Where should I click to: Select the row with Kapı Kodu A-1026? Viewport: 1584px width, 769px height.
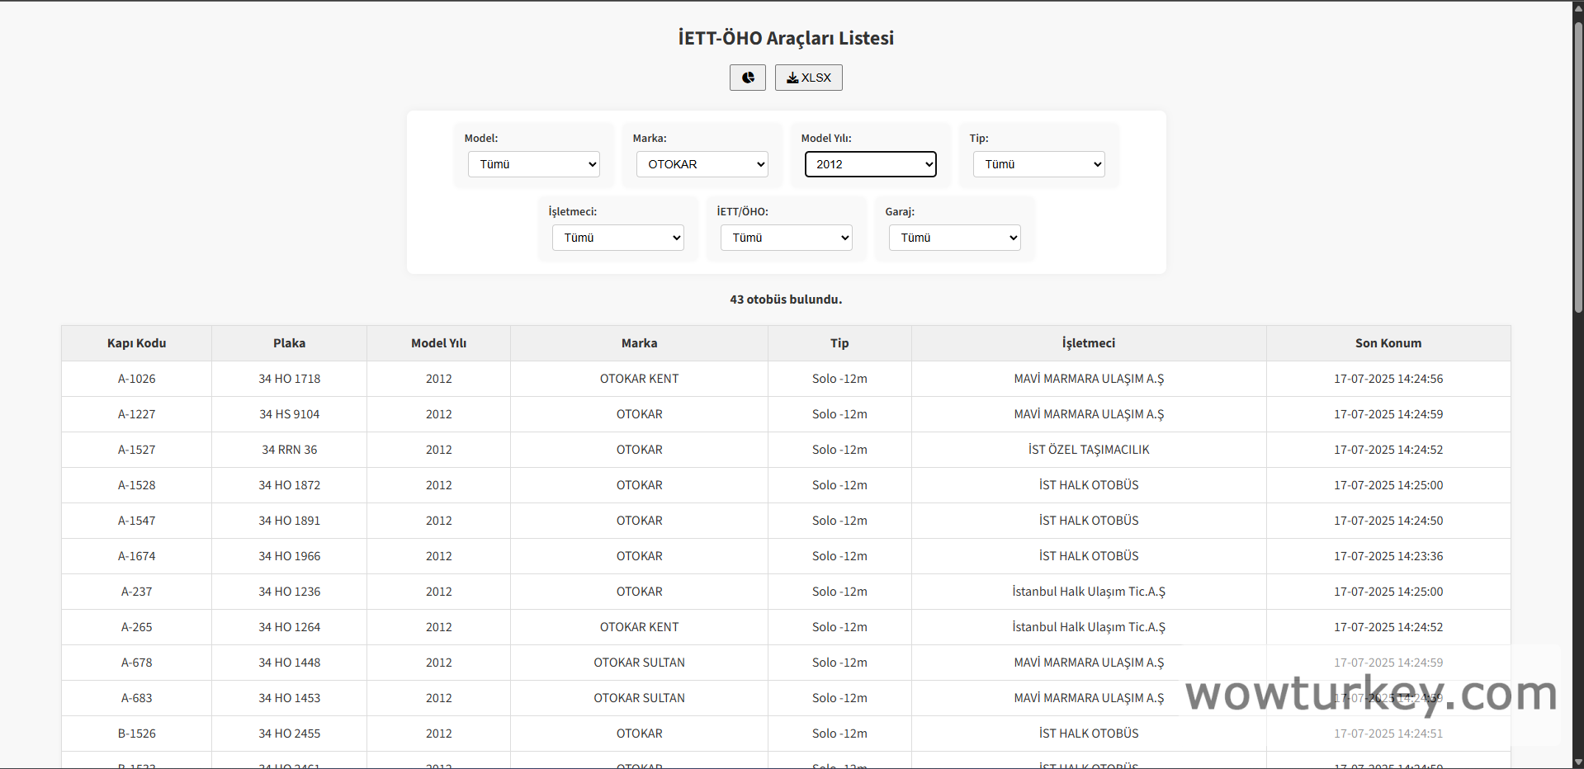[136, 379]
